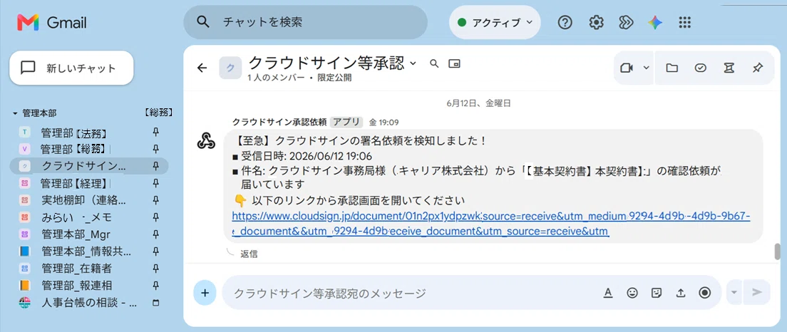Open video call options dropdown arrow
Image resolution: width=787 pixels, height=332 pixels.
646,68
